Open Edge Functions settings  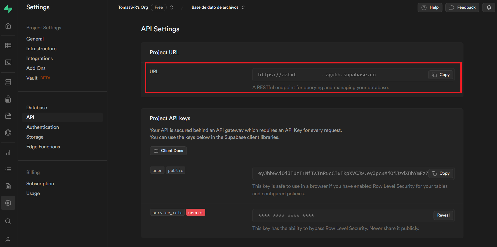click(x=43, y=147)
